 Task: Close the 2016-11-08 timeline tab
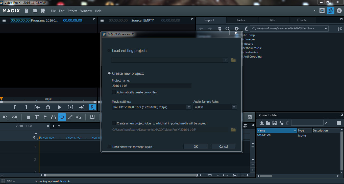click(48, 126)
